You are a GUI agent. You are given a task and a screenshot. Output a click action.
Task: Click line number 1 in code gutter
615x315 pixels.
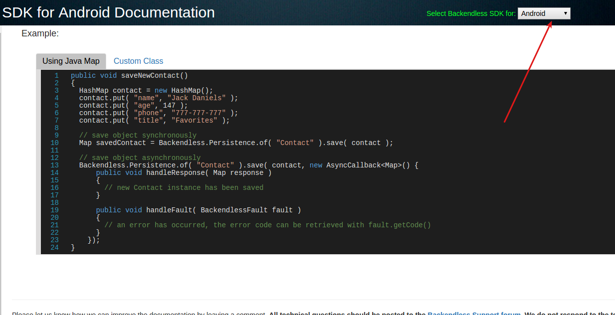56,75
